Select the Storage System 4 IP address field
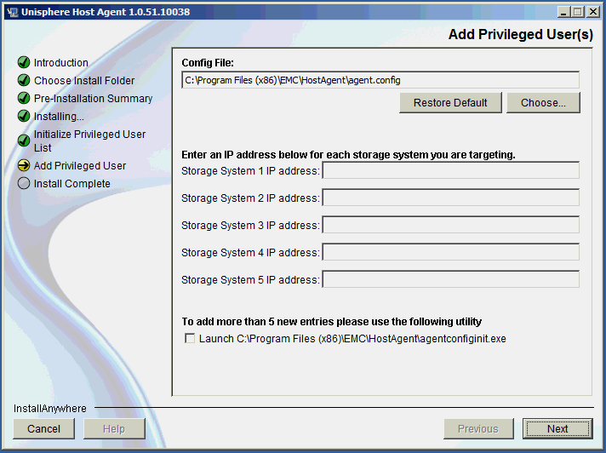Viewport: 606px width, 453px height. [x=450, y=252]
